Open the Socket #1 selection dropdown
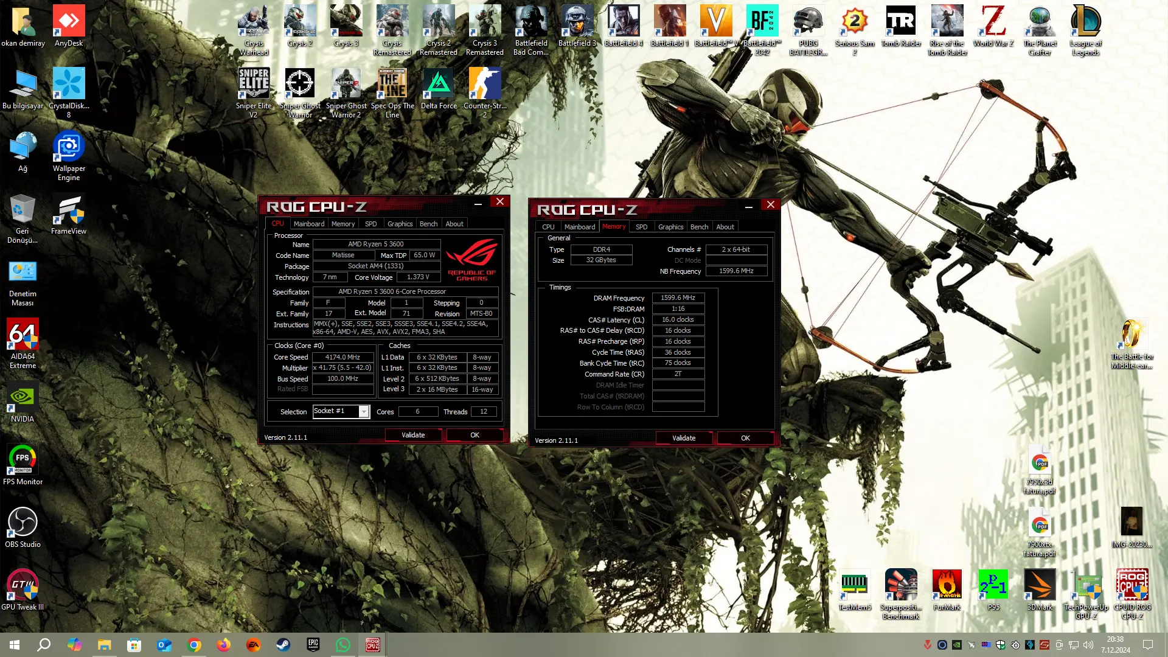 click(x=341, y=412)
